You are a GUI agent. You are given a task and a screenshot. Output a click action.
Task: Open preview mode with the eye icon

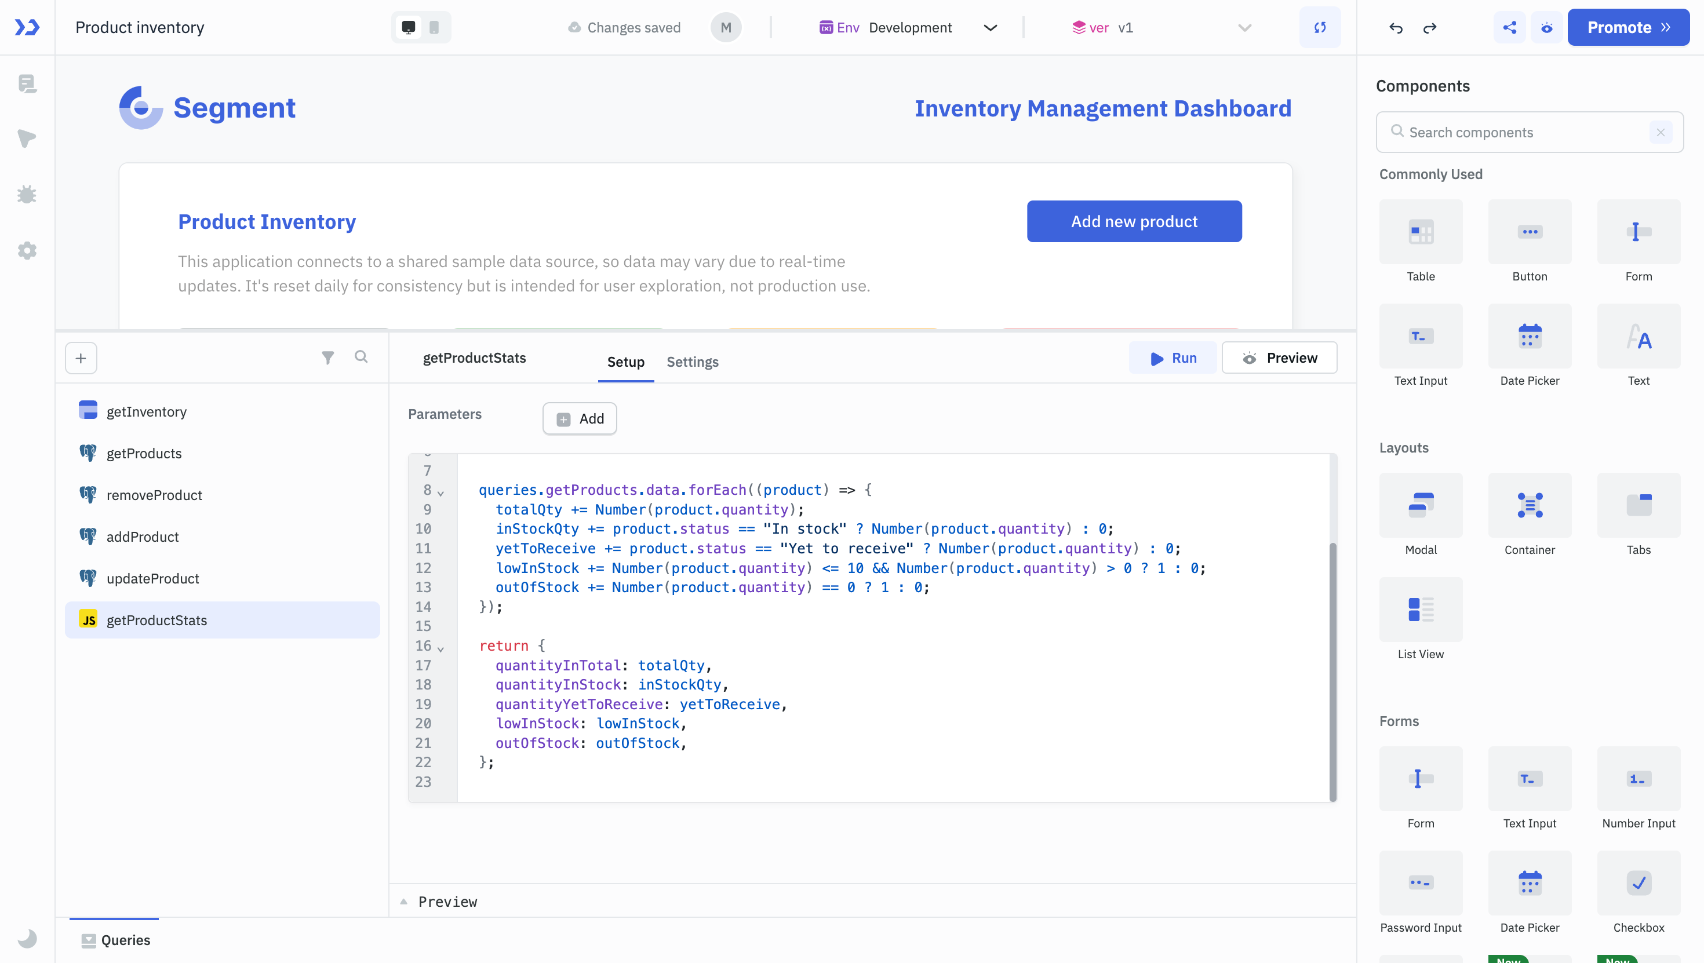[1546, 27]
